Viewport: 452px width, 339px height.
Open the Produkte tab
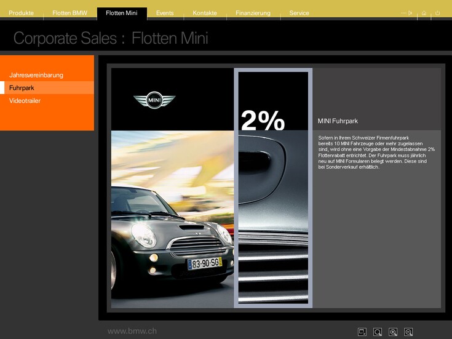[21, 13]
